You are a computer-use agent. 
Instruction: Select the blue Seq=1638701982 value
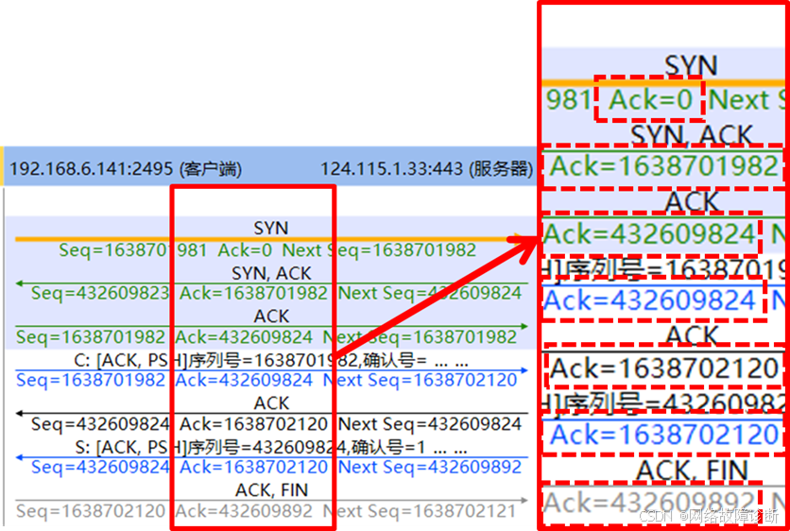tap(91, 380)
